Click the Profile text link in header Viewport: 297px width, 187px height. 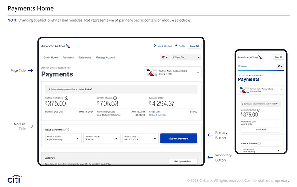point(182,46)
